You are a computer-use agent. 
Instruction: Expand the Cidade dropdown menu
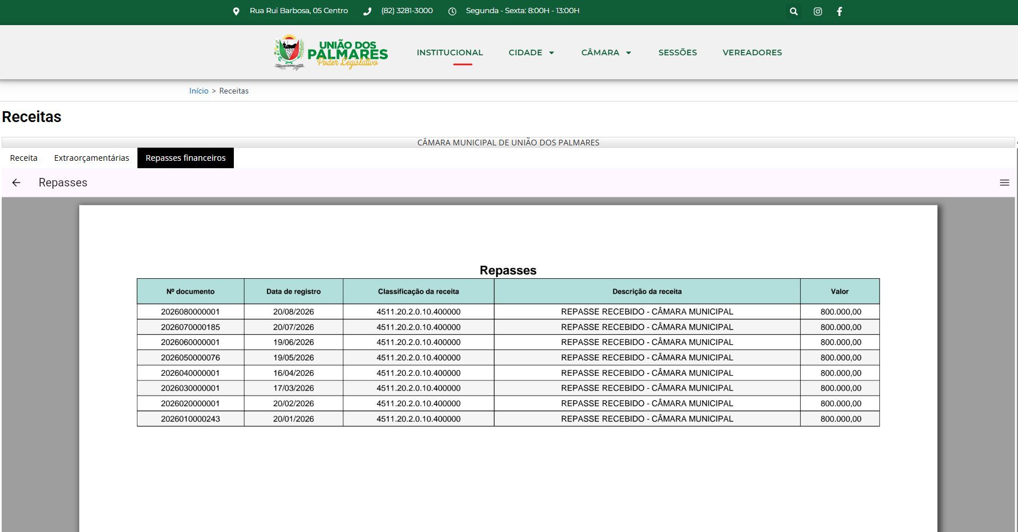pos(532,52)
